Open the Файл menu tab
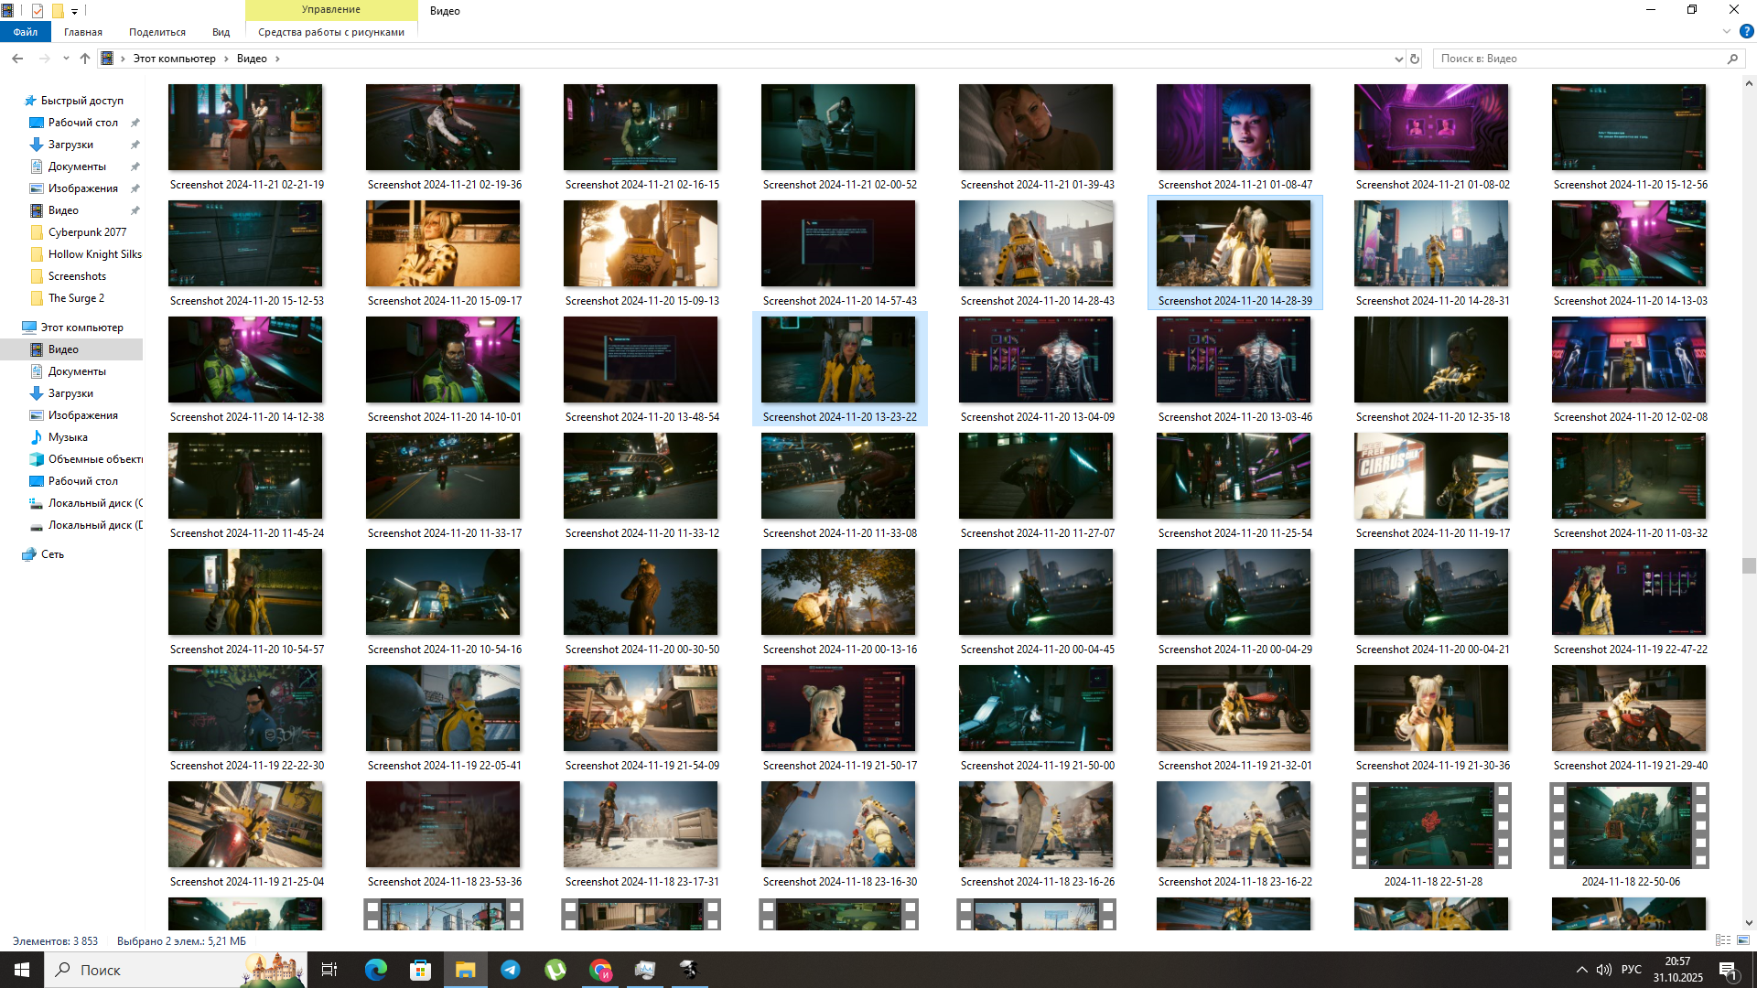This screenshot has width=1757, height=988. 26,32
